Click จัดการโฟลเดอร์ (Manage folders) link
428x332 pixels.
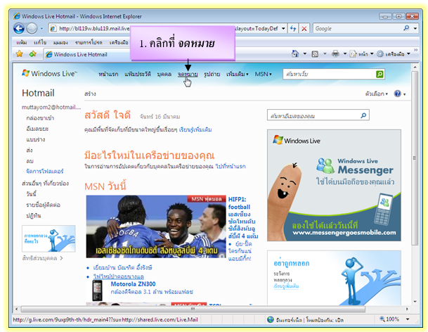click(x=44, y=172)
